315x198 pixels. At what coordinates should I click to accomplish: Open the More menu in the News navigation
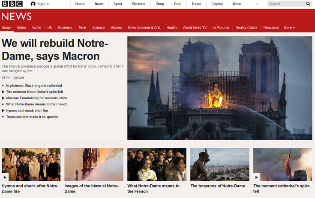point(289,28)
